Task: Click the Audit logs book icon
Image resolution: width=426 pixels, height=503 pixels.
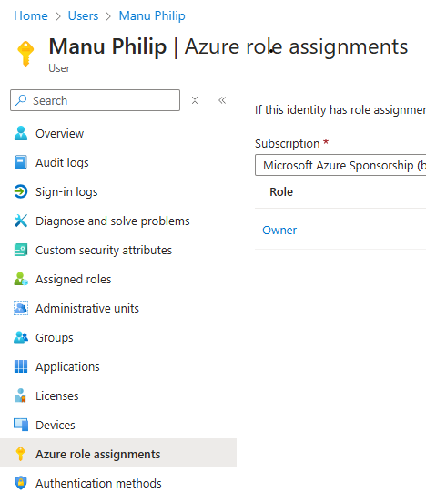Action: (x=21, y=162)
